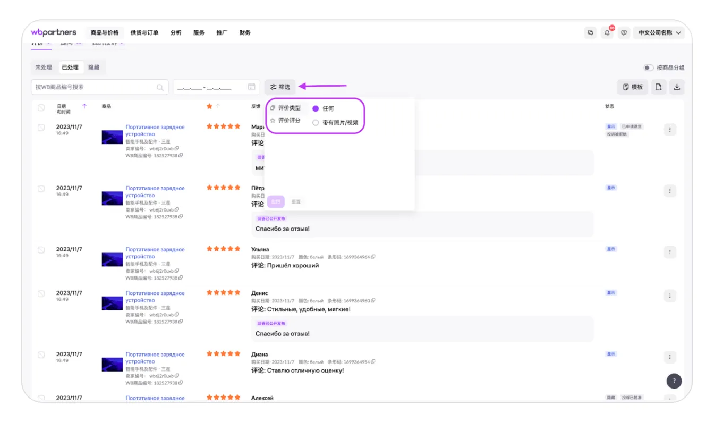Open the 服务 top menu
The image size is (714, 422).
199,33
